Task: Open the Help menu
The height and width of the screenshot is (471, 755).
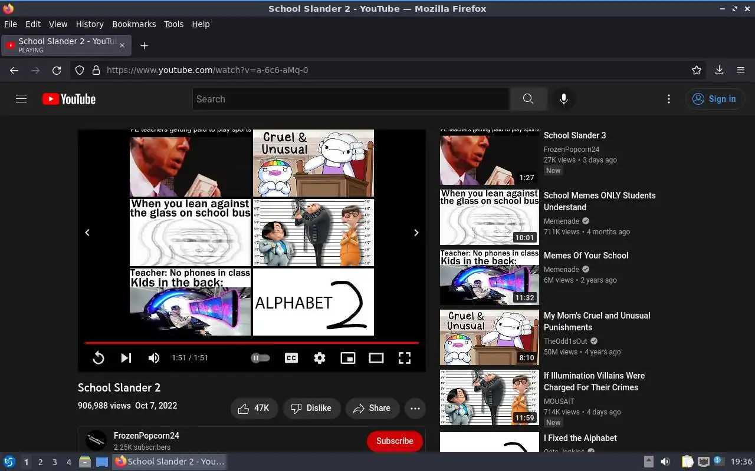Action: [201, 24]
